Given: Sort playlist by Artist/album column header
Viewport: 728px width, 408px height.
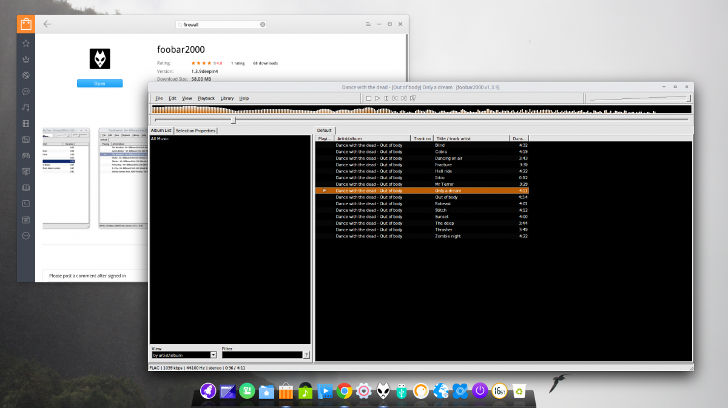Looking at the screenshot, I should pos(372,138).
